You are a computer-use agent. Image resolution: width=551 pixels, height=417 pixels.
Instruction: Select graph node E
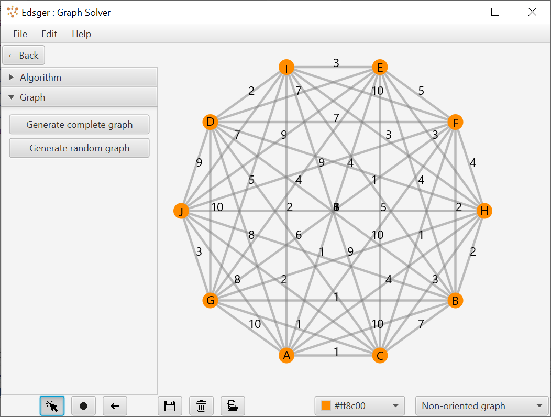(380, 67)
